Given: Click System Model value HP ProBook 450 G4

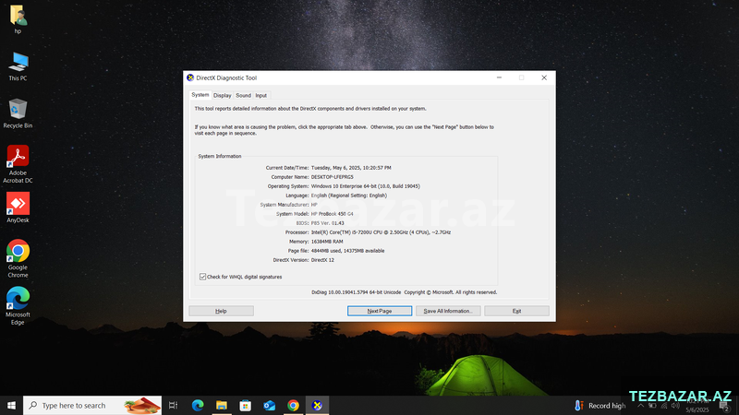Looking at the screenshot, I should 333,214.
